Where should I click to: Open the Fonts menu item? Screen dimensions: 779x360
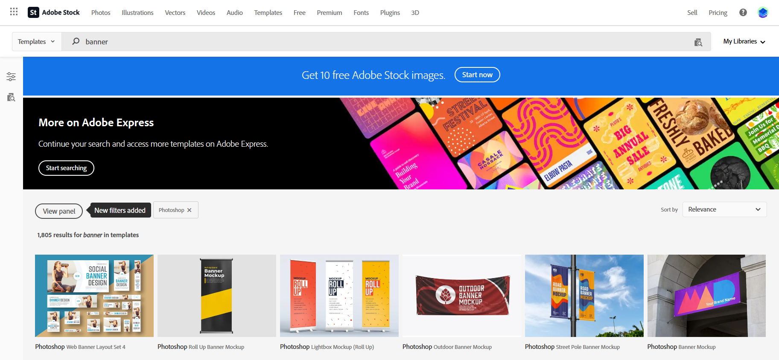click(x=361, y=13)
